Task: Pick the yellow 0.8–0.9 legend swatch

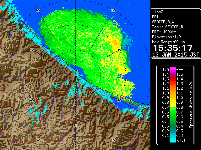Action: [x=173, y=102]
